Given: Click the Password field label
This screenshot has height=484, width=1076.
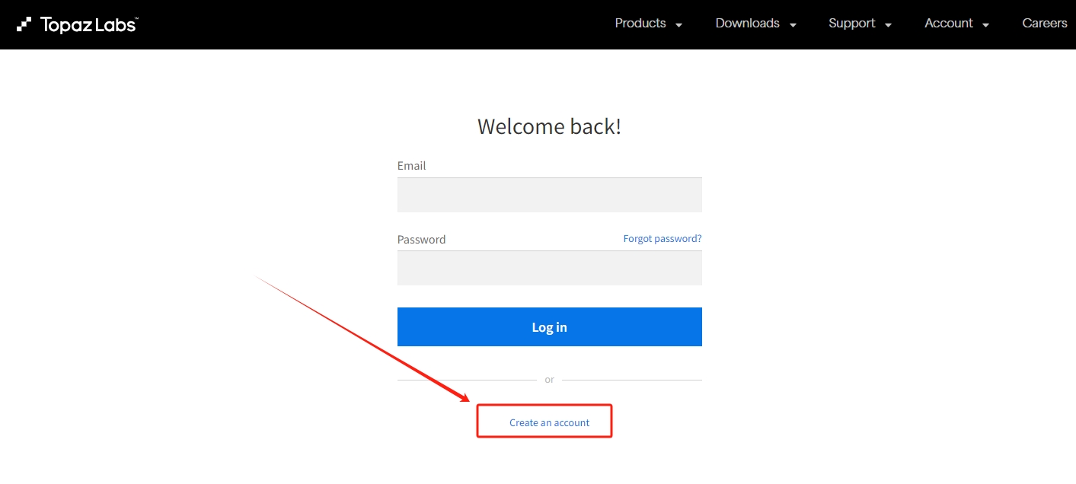Looking at the screenshot, I should [421, 239].
